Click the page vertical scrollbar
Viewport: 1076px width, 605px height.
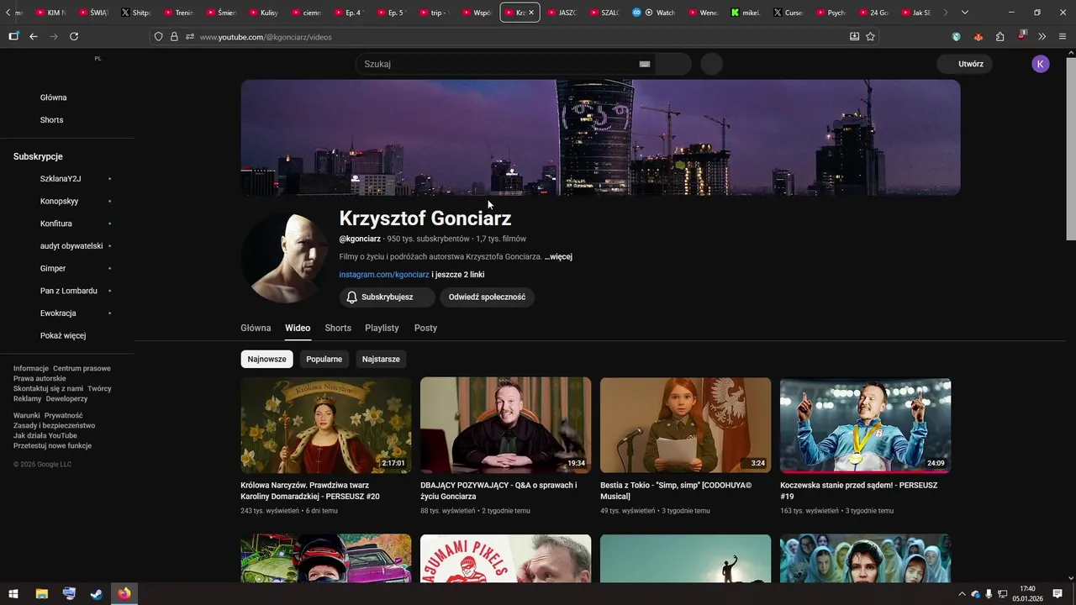pyautogui.click(x=1070, y=147)
